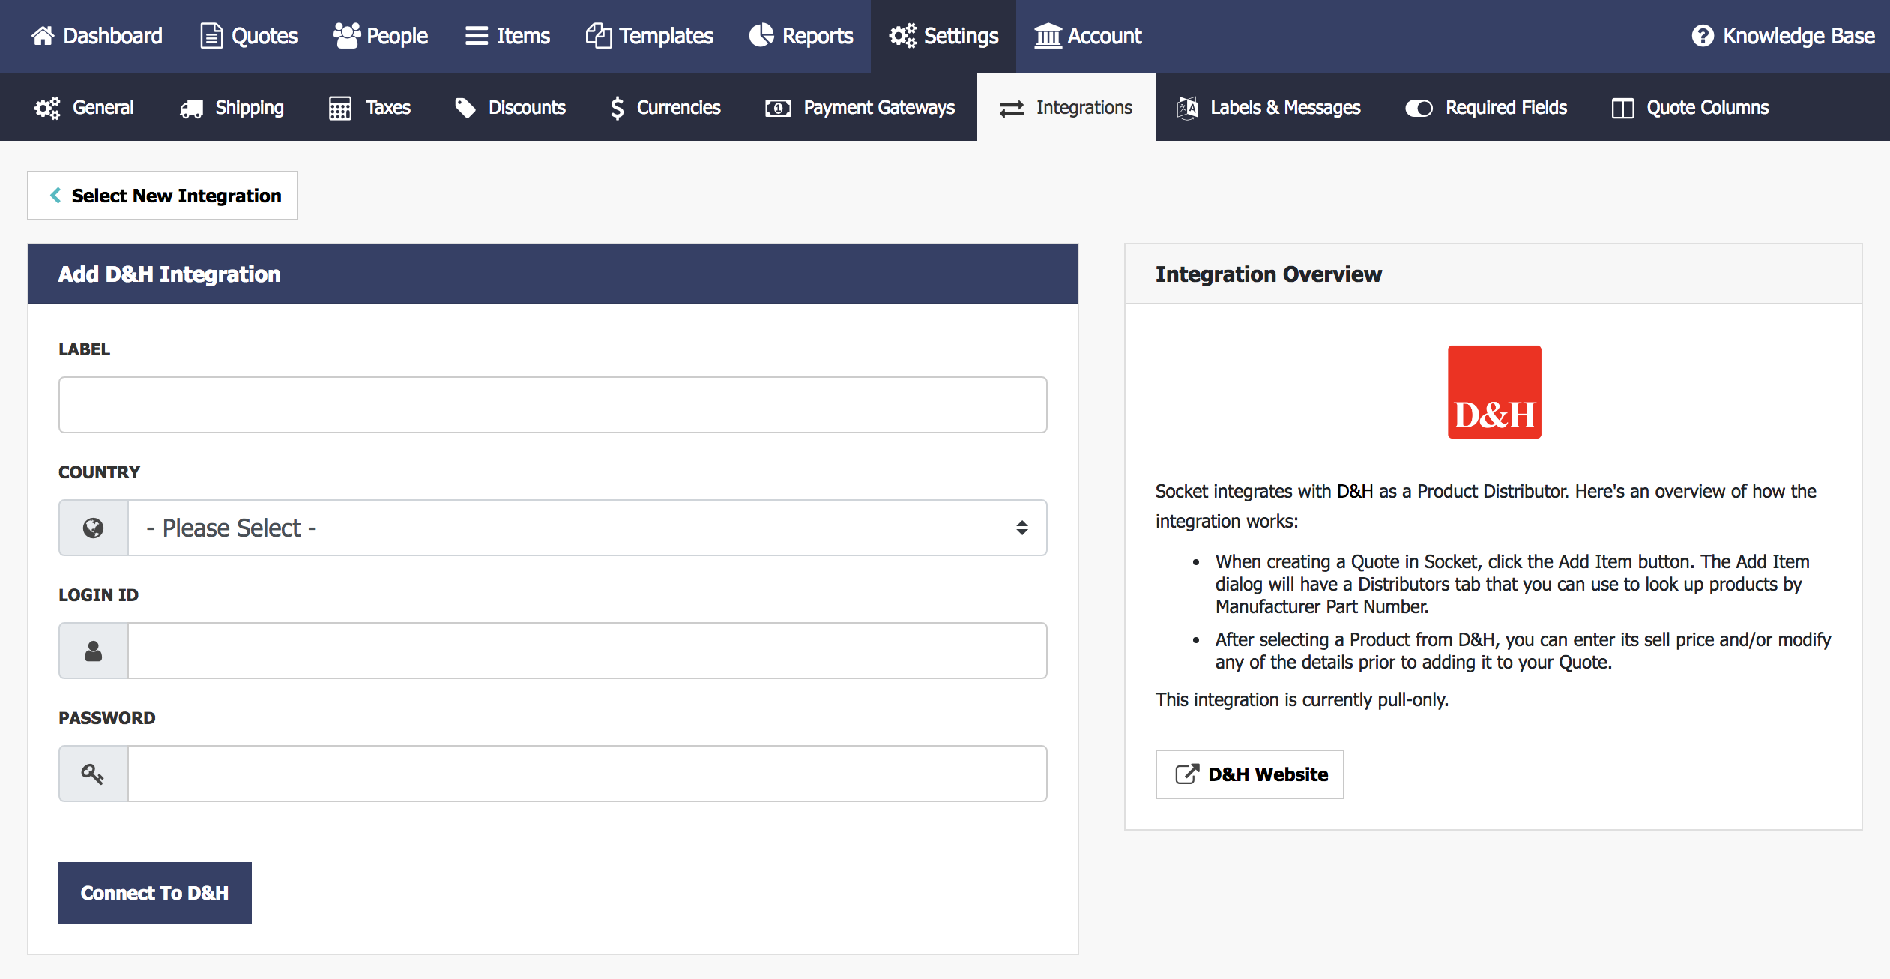Click the Dashboard home icon
Image resolution: width=1890 pixels, height=979 pixels.
pos(43,36)
